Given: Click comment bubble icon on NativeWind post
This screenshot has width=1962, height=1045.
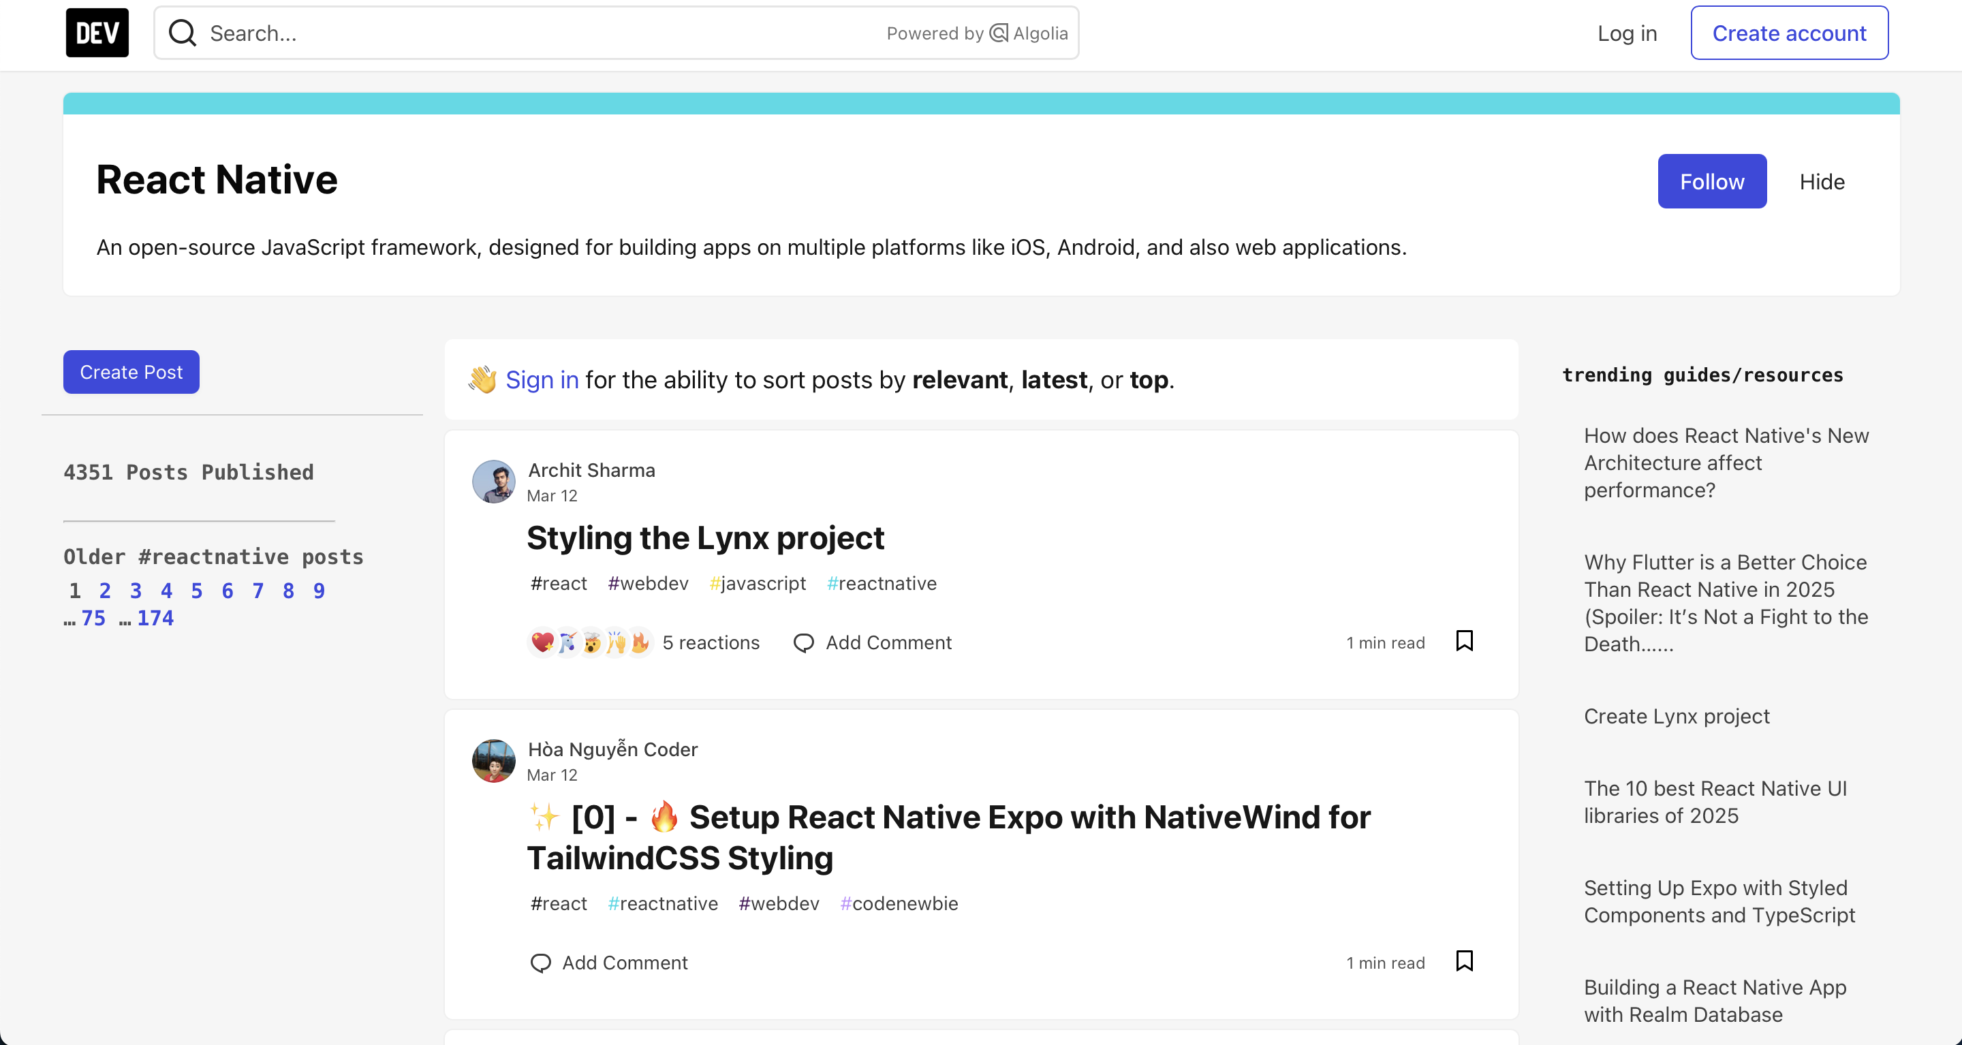Looking at the screenshot, I should coord(540,963).
